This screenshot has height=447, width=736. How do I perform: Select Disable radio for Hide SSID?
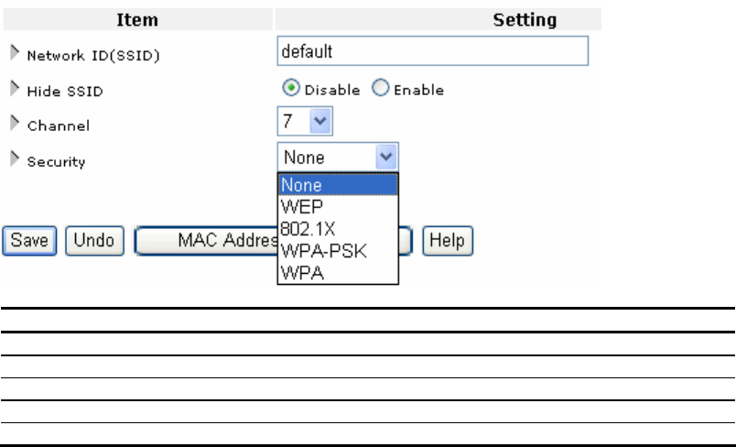(290, 89)
